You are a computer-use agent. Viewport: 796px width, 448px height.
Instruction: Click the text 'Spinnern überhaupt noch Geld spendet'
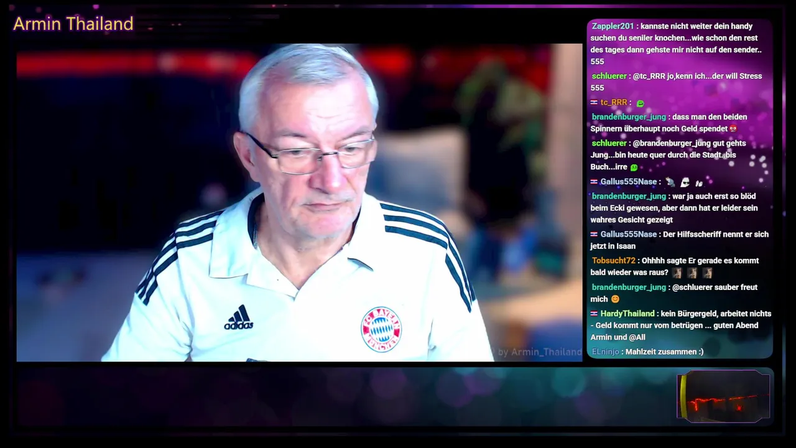point(659,129)
